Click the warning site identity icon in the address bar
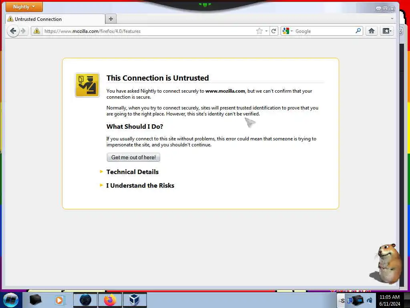This screenshot has width=410, height=308. click(37, 31)
